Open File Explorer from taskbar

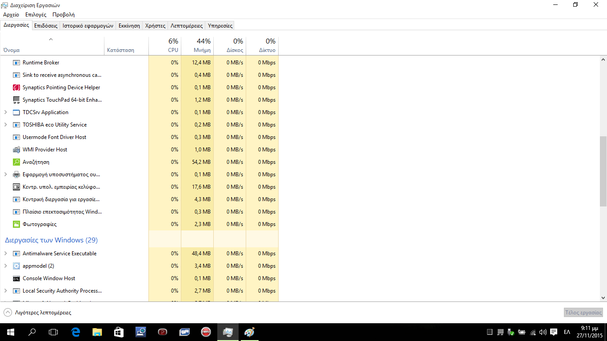tap(97, 332)
